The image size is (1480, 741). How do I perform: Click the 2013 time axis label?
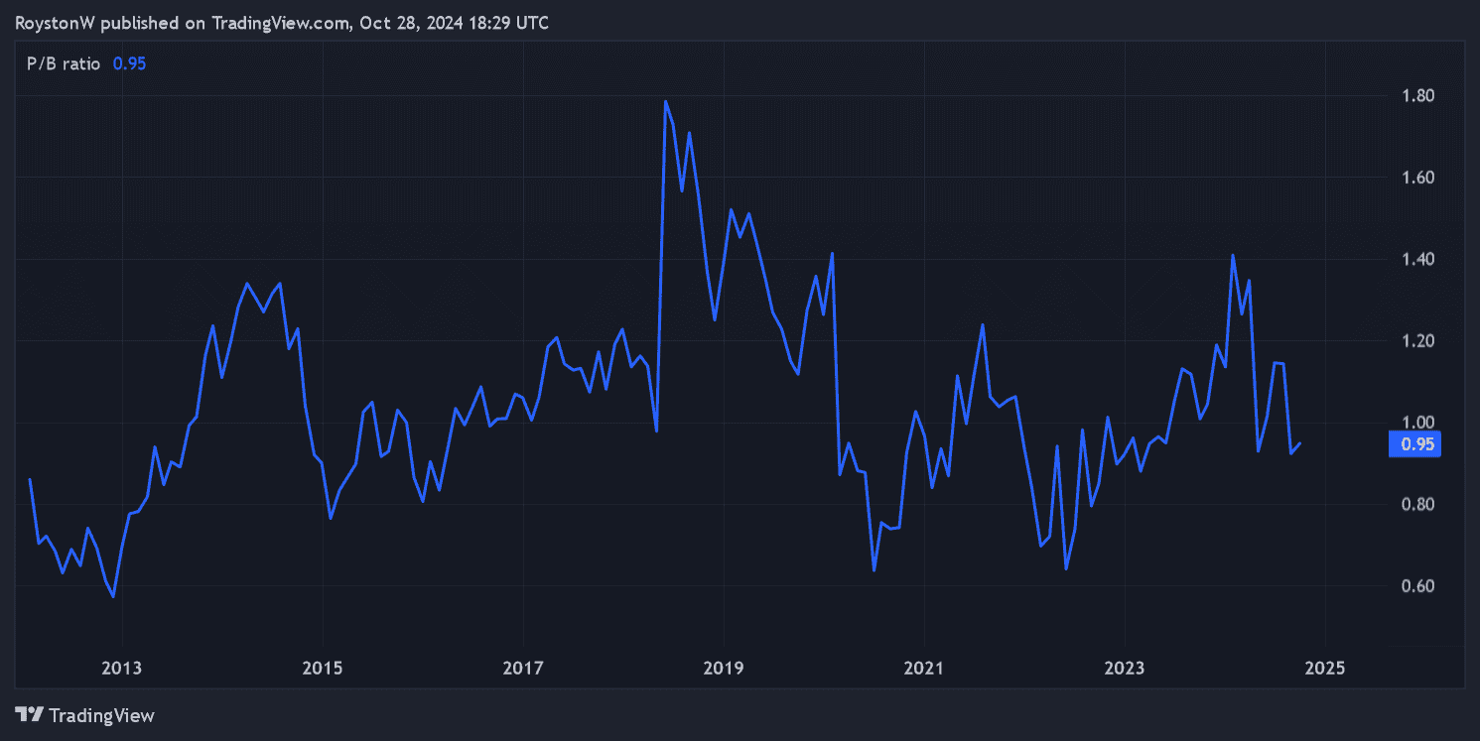(x=122, y=669)
